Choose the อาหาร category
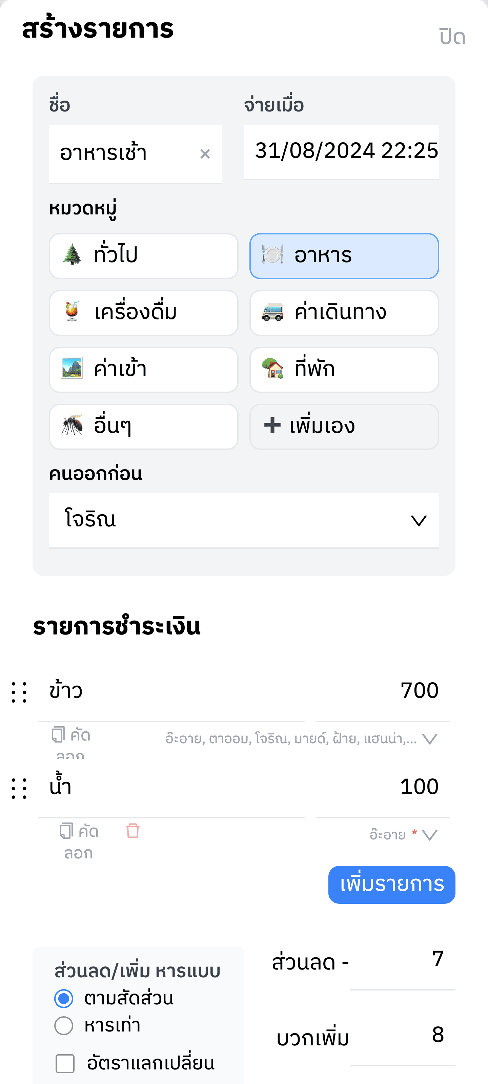 tap(344, 256)
